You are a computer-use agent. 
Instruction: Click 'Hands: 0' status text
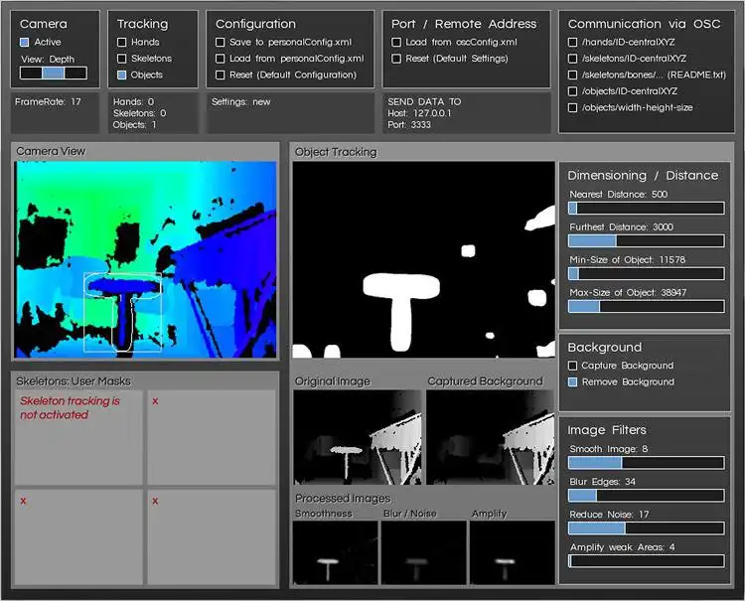pyautogui.click(x=133, y=101)
